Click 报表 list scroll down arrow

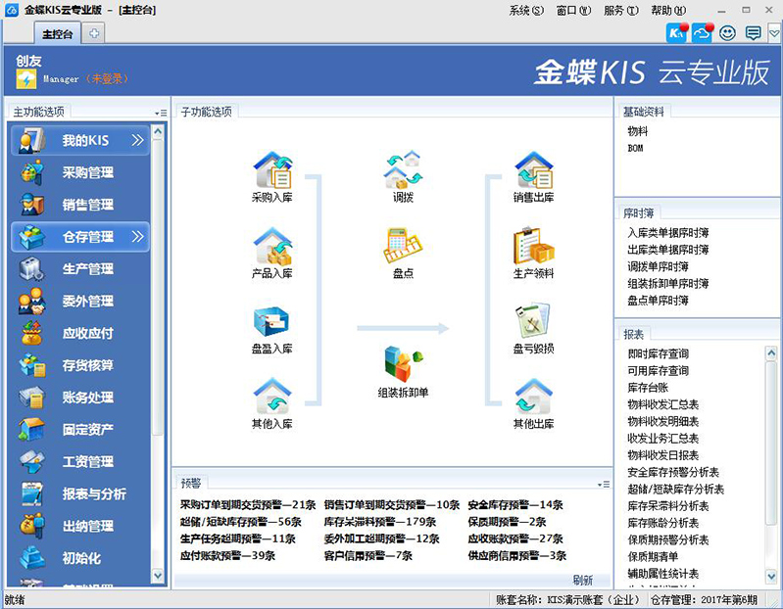(x=771, y=576)
